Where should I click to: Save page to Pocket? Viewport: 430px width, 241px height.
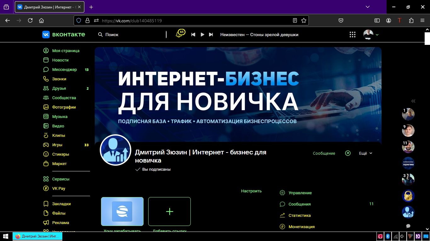[341, 20]
